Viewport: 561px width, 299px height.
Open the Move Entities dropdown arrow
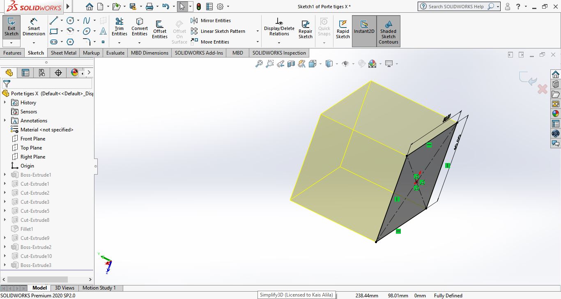click(x=258, y=42)
